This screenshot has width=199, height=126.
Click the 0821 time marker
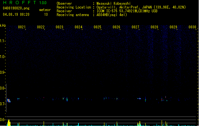point(22,27)
